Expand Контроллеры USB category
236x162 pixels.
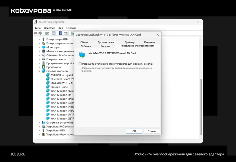click(39, 39)
